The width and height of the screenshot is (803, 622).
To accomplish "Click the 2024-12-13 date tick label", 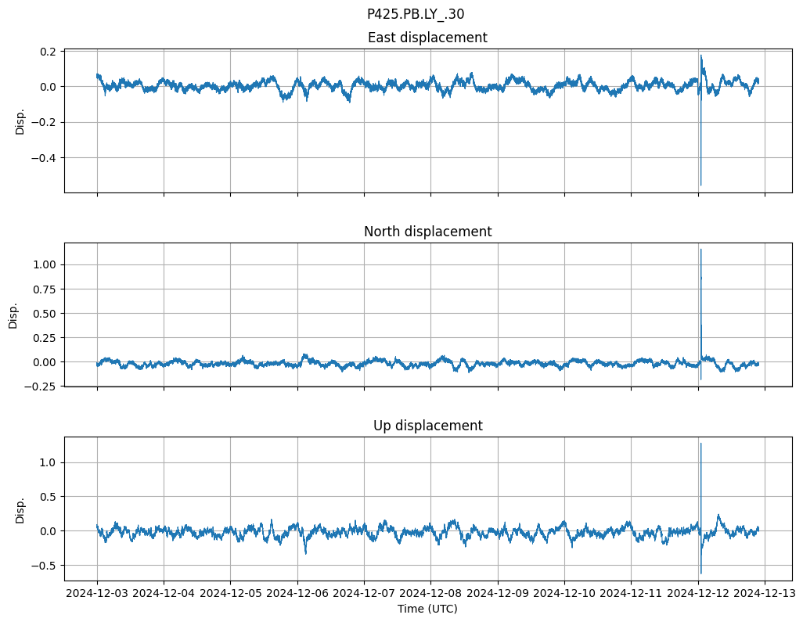I will 765,593.
